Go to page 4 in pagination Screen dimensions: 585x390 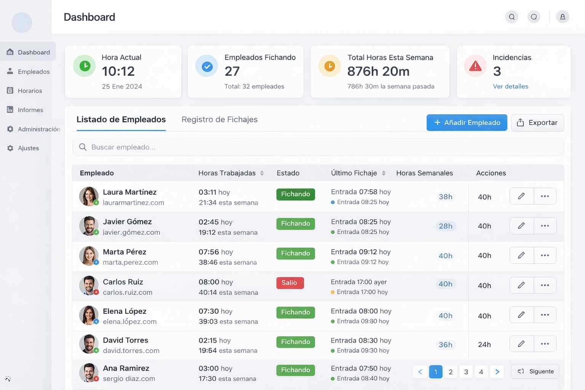[x=481, y=372]
